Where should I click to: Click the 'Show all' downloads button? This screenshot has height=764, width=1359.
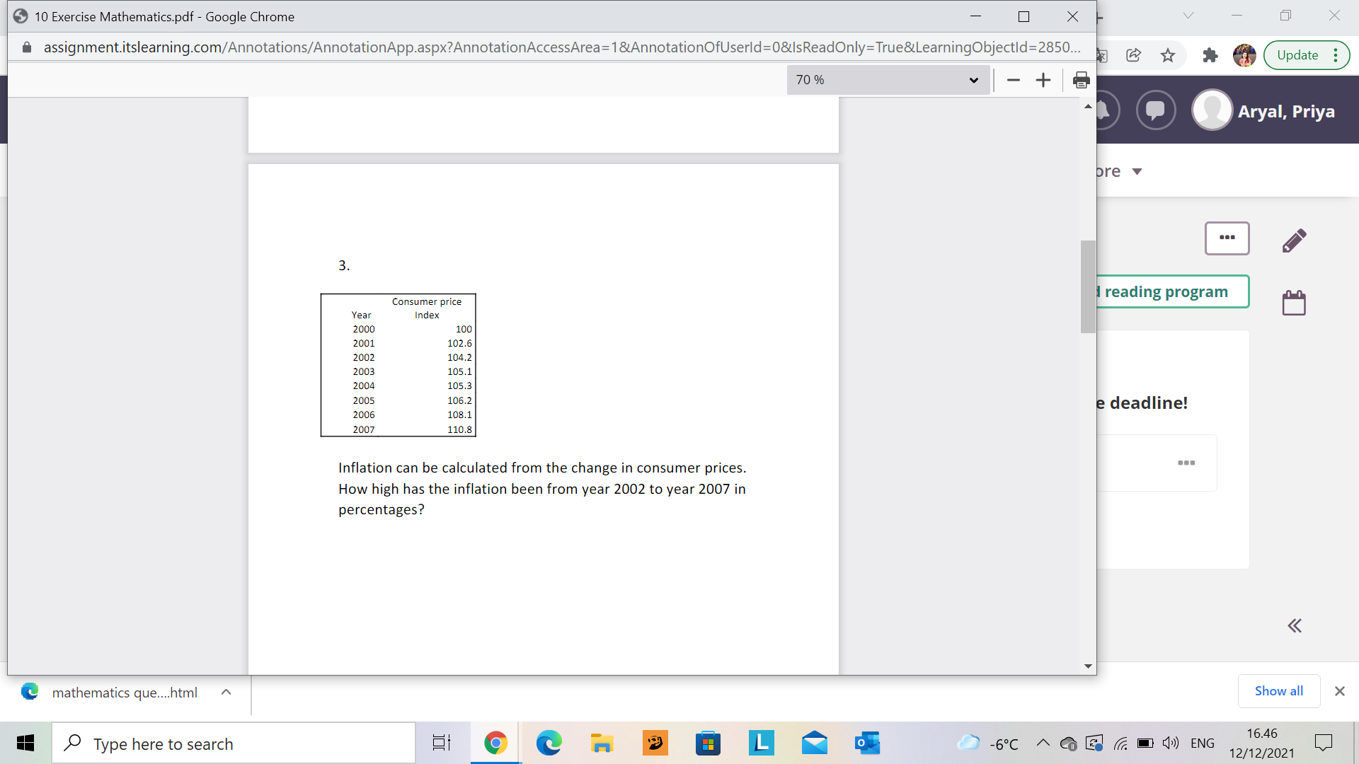[x=1278, y=691]
